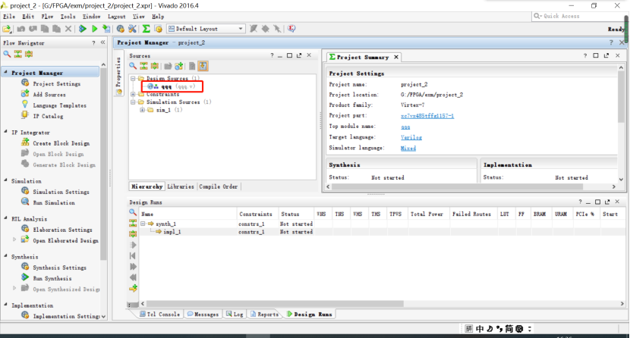Screen dimensions: 630x338
Task: Click the Open Project toolbar icon
Action: pos(7,29)
